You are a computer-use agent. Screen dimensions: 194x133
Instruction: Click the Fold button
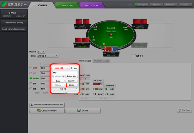pyautogui.click(x=58, y=81)
